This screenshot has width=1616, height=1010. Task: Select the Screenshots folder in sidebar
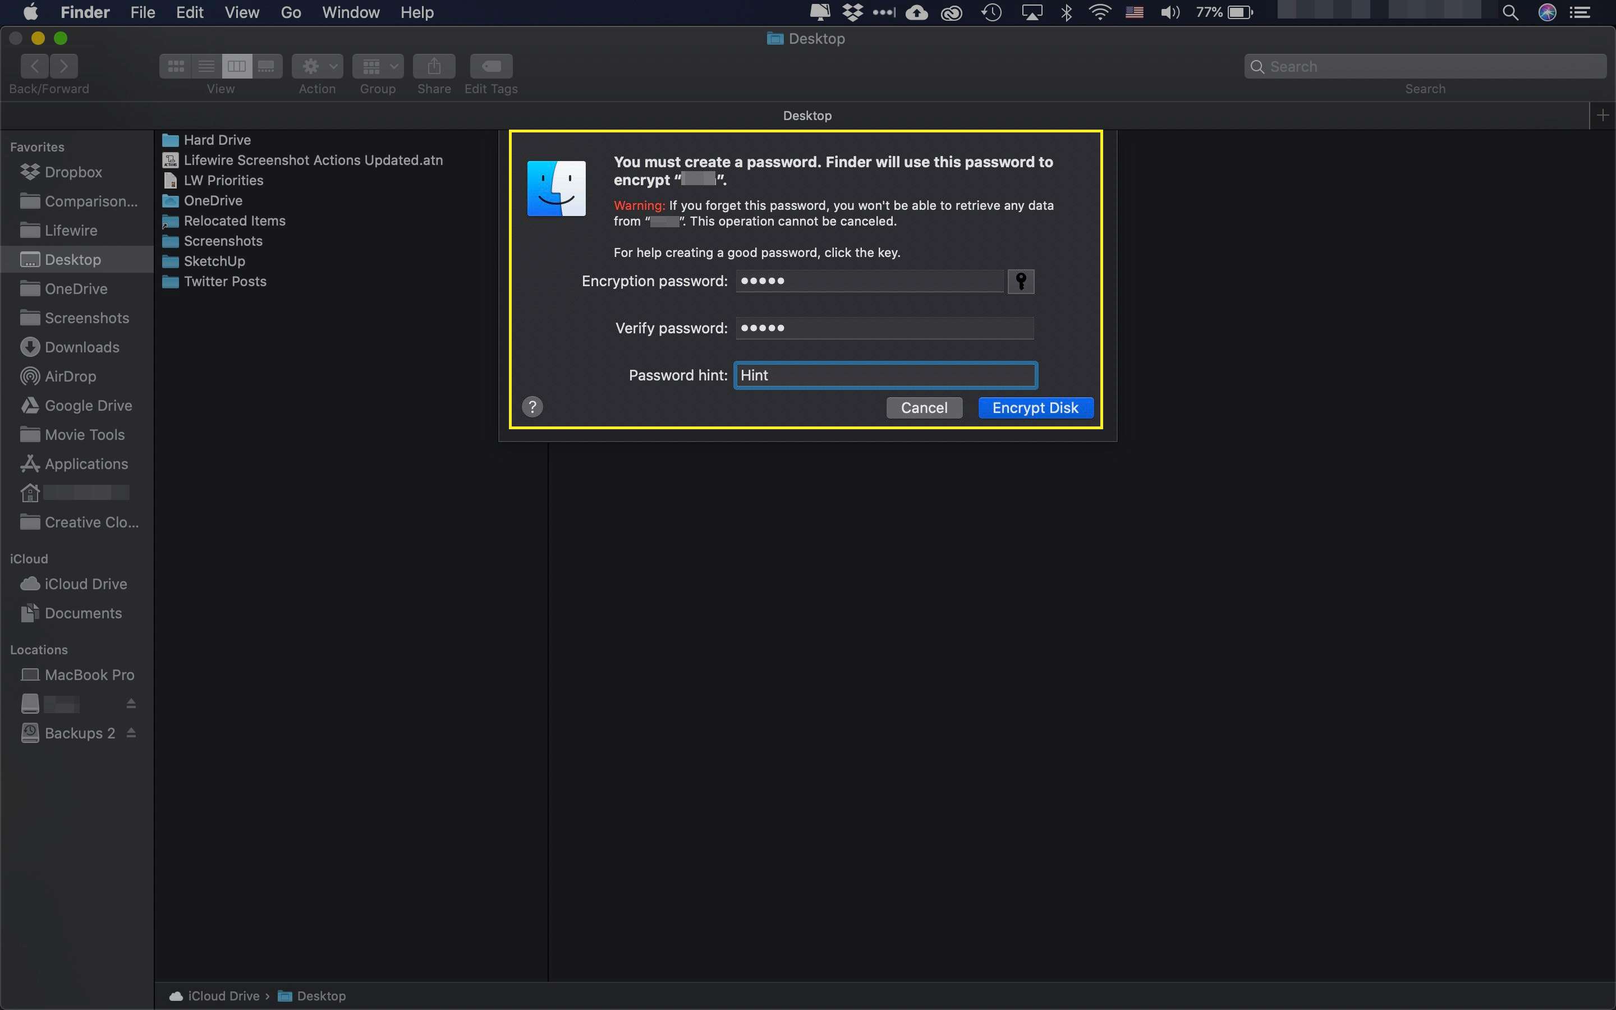[86, 316]
